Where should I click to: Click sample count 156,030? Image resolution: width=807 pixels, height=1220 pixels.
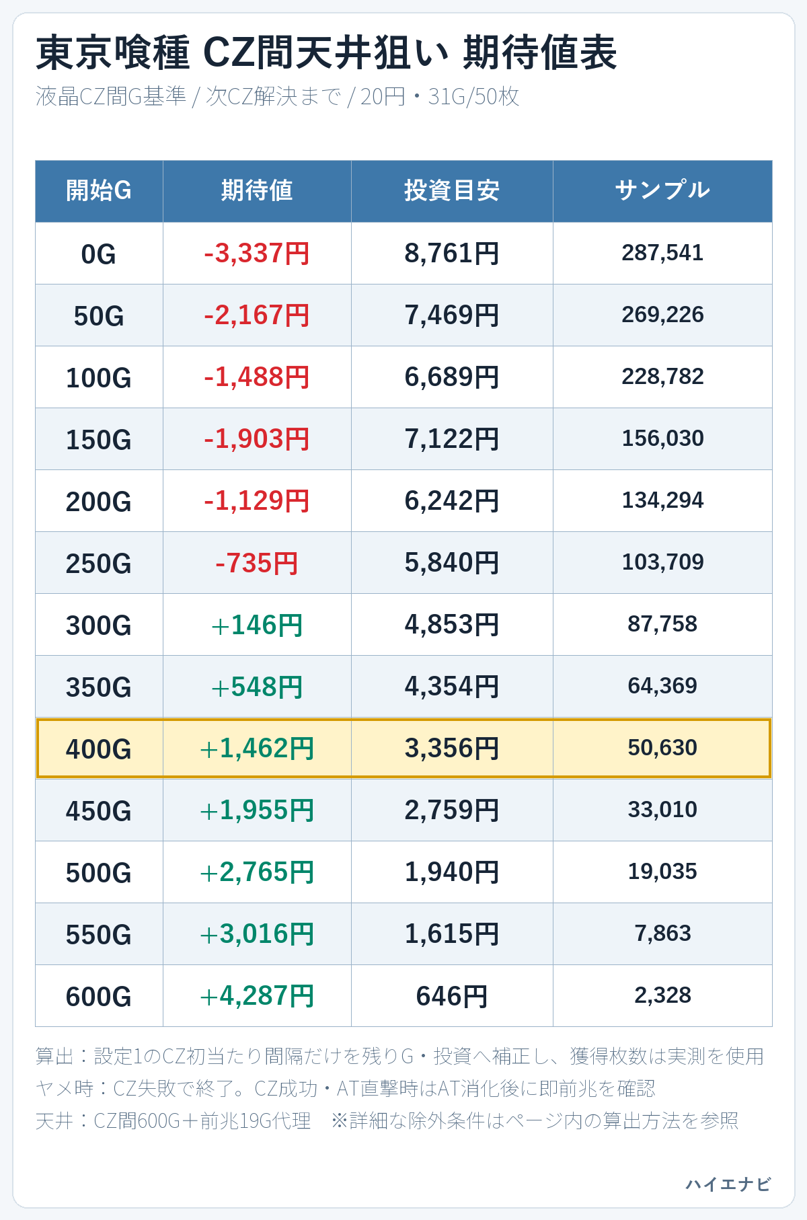coord(662,439)
